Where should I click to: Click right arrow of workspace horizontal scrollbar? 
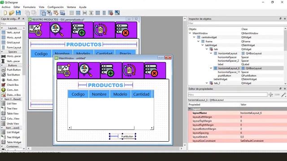[181, 148]
